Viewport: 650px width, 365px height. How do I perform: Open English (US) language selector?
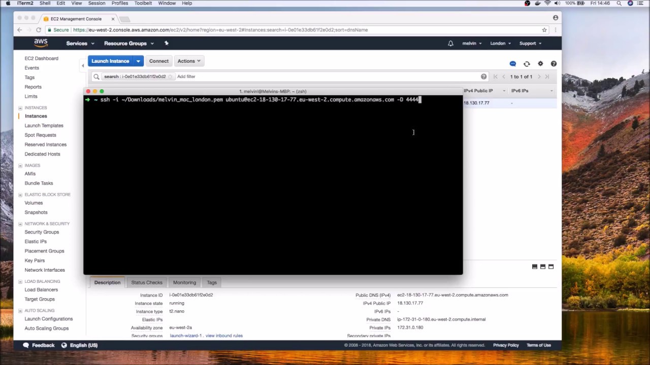(x=84, y=345)
